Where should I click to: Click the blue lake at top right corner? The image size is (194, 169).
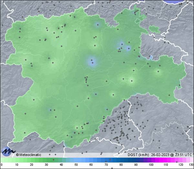(180, 2)
